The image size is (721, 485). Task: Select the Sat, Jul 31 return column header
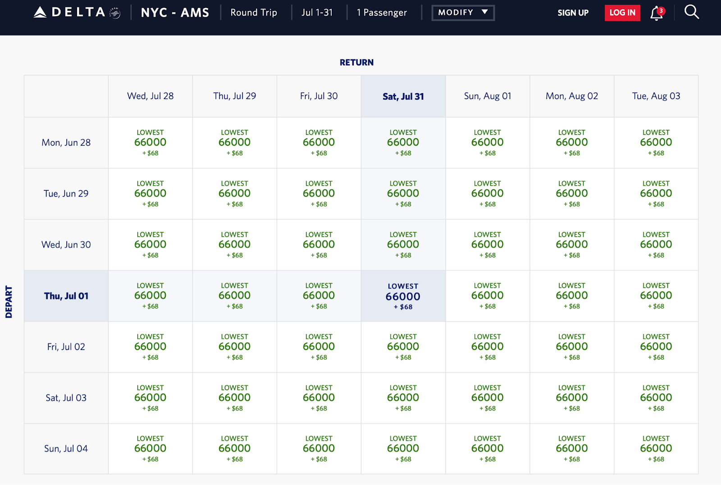point(403,96)
